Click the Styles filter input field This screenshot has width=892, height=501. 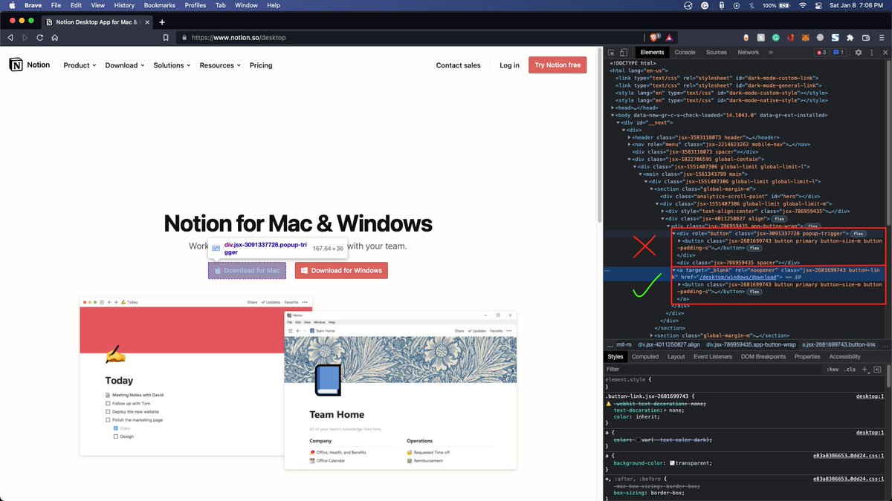click(x=714, y=369)
